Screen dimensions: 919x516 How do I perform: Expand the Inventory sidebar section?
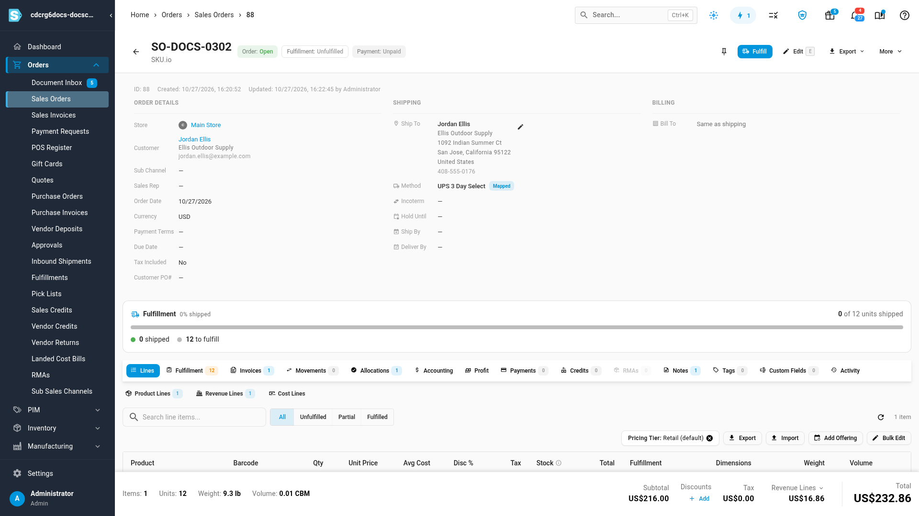click(x=98, y=428)
